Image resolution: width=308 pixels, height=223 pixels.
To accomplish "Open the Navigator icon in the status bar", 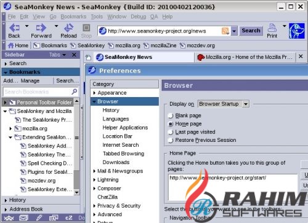I will 9,218.
